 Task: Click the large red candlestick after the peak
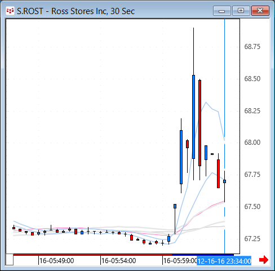tap(199, 123)
